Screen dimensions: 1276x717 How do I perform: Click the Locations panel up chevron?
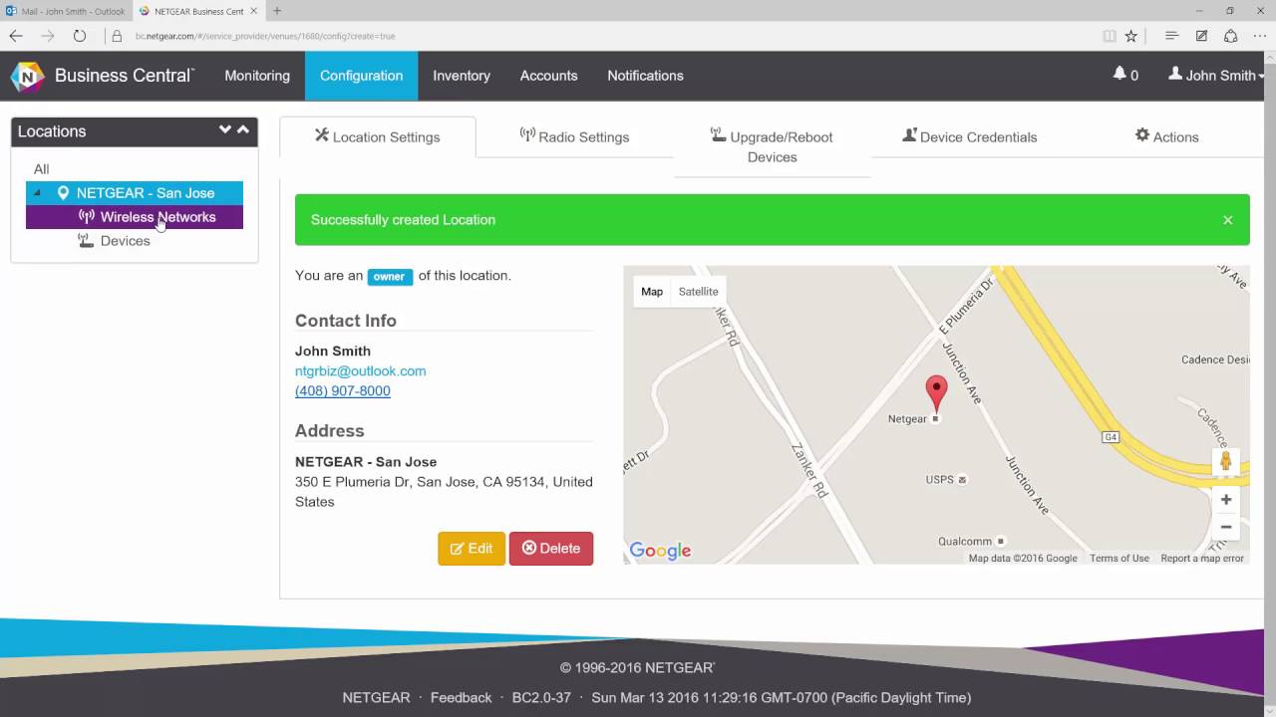[243, 130]
